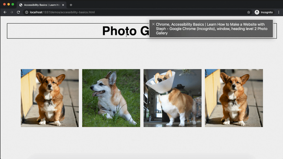Select the last corgi photo on the right
The width and height of the screenshot is (283, 159).
[x=234, y=98]
